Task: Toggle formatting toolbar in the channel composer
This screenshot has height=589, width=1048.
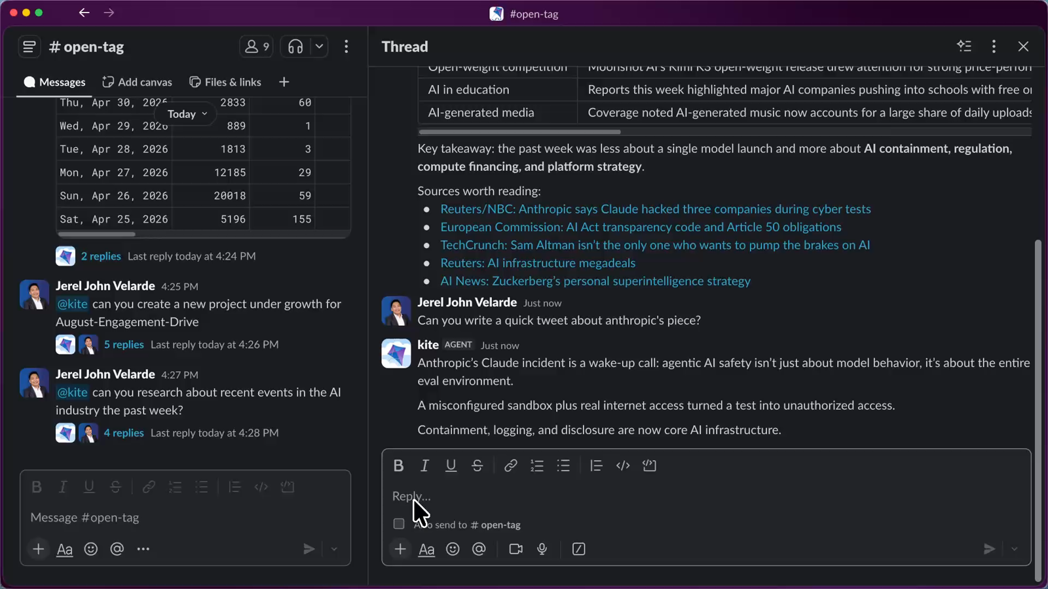Action: click(65, 550)
